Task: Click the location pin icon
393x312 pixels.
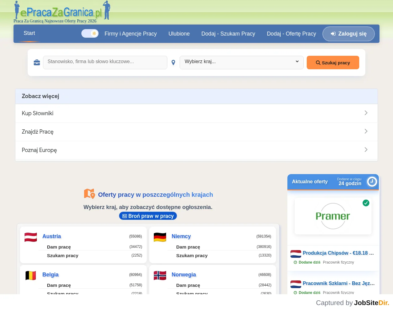Action: (x=173, y=63)
